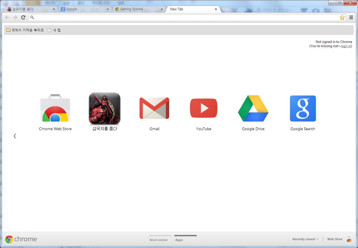The height and width of the screenshot is (248, 358).
Task: Open the Chrome Web Store app
Action: tap(55, 108)
